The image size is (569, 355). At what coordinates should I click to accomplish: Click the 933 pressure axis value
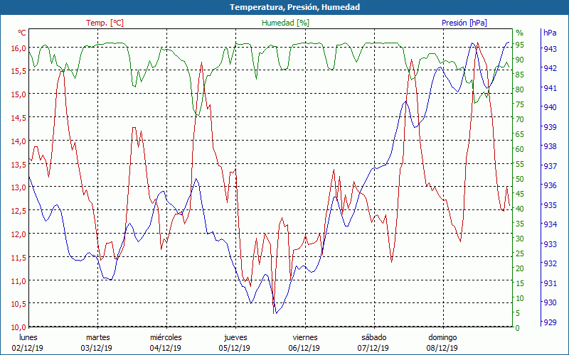[550, 244]
